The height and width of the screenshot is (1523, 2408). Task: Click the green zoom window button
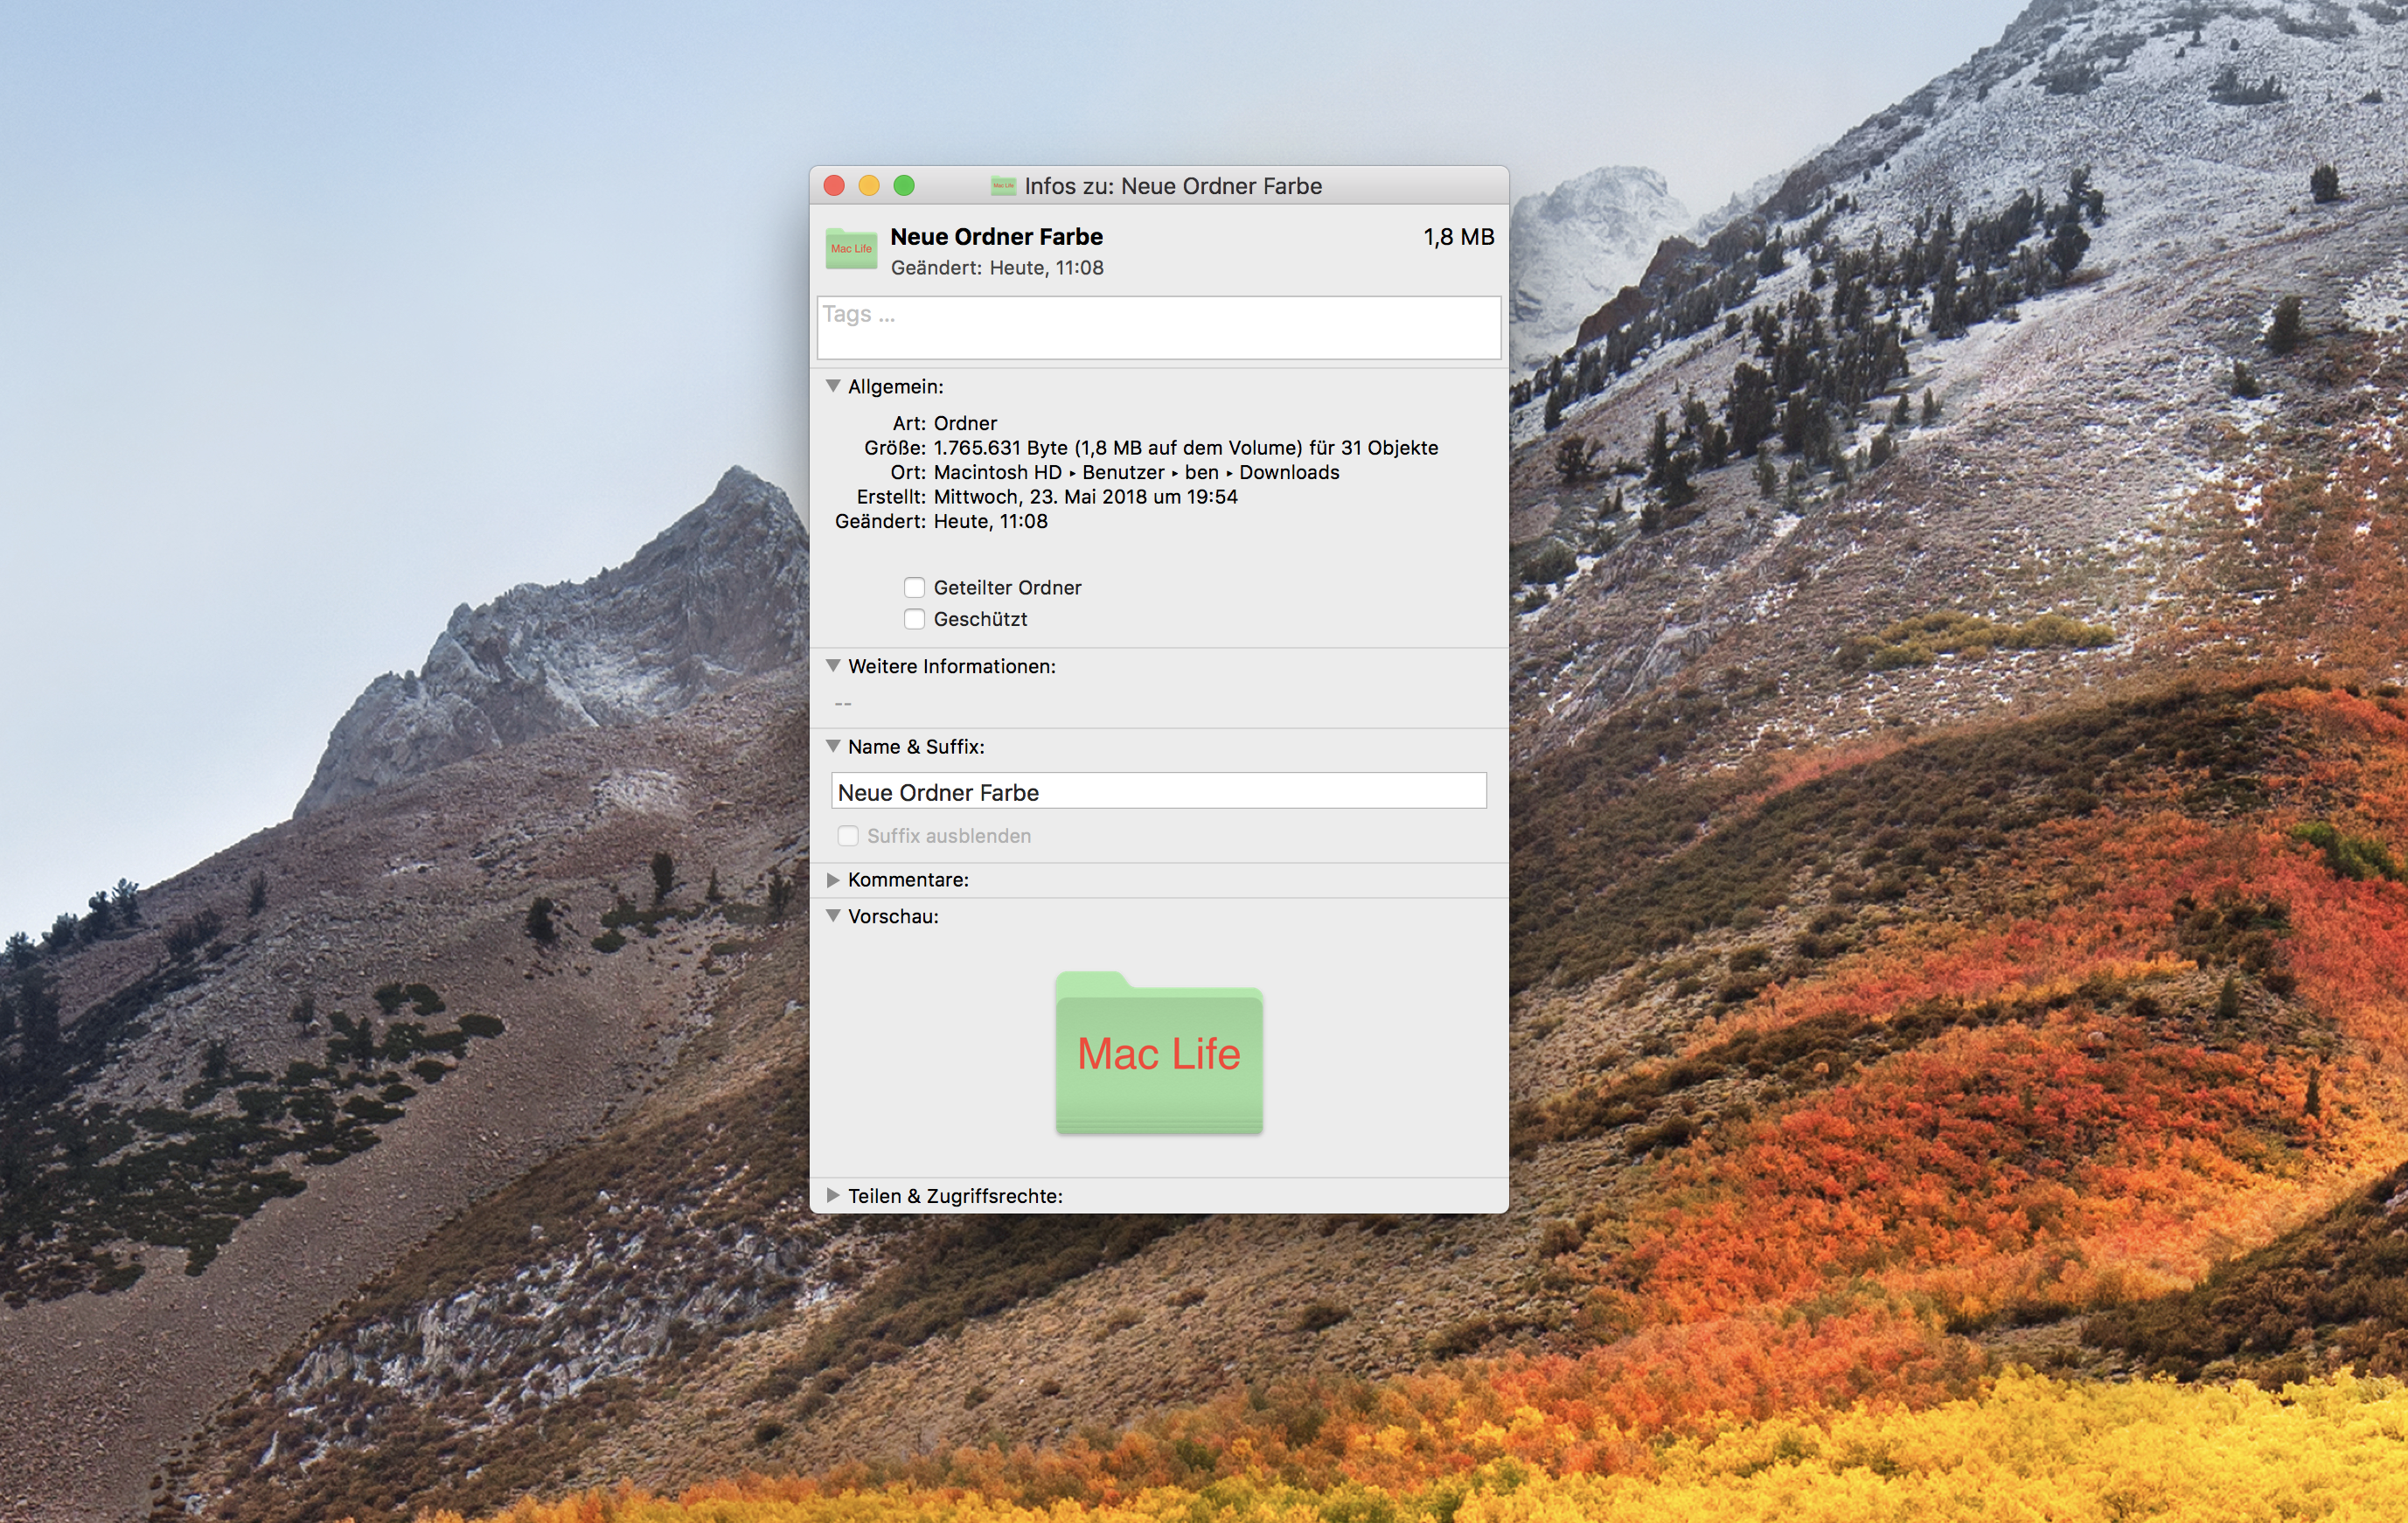[904, 186]
